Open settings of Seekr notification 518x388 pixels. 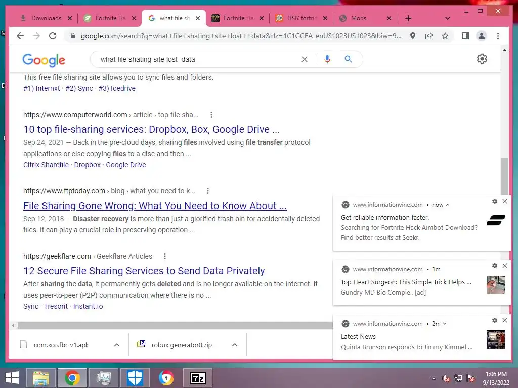495,201
